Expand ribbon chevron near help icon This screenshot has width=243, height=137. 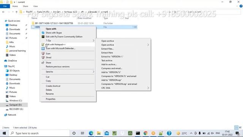click(x=237, y=6)
